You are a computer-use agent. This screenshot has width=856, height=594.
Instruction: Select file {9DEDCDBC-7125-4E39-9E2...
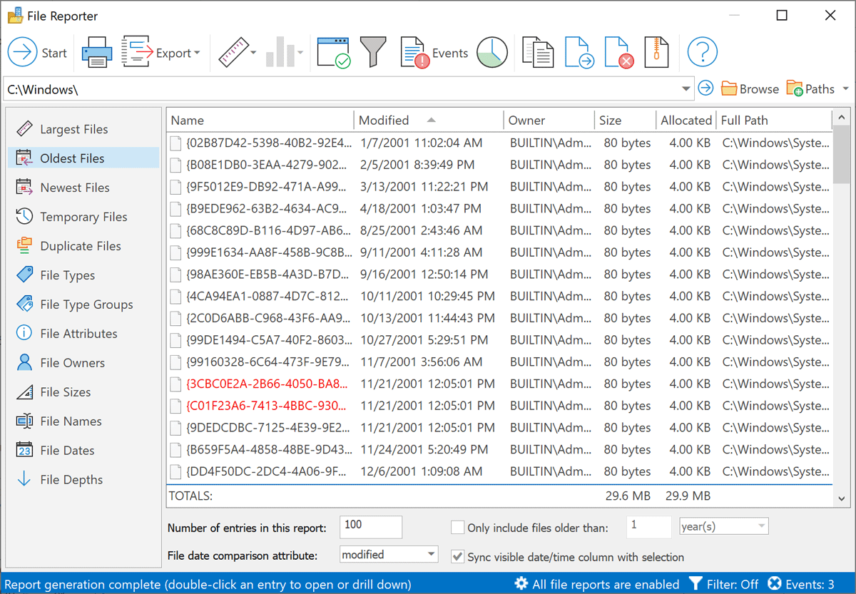(x=269, y=428)
